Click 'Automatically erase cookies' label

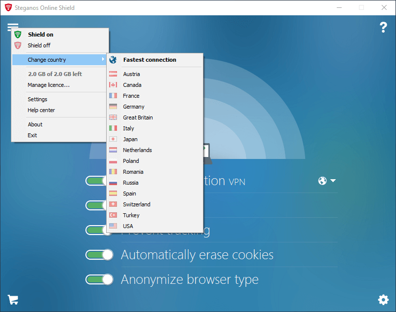tap(197, 255)
